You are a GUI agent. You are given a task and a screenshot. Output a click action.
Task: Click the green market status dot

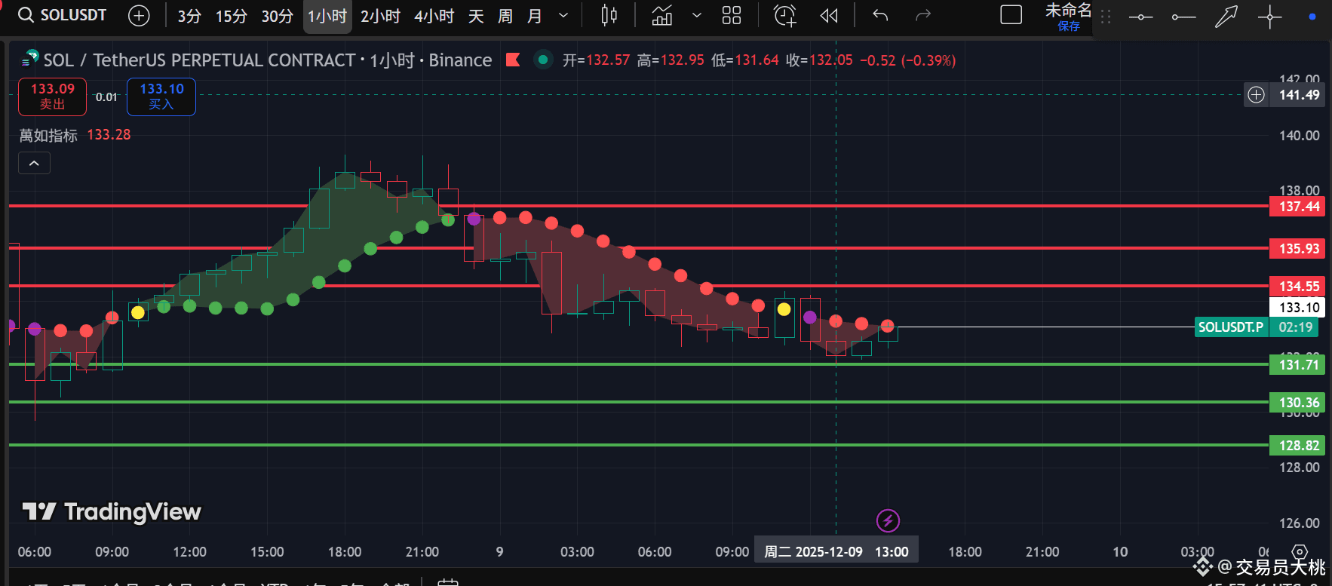pyautogui.click(x=542, y=60)
